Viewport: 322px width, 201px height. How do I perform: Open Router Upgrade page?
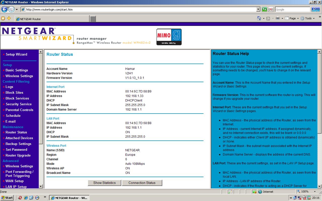[18, 155]
